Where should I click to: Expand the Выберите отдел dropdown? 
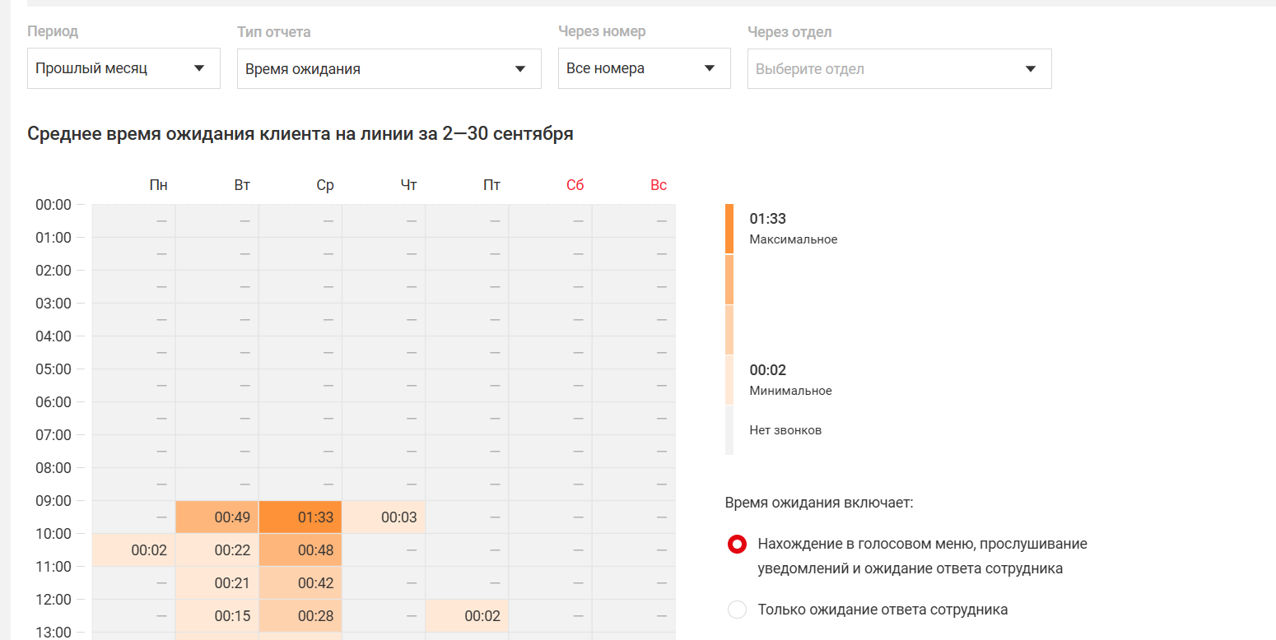(899, 69)
